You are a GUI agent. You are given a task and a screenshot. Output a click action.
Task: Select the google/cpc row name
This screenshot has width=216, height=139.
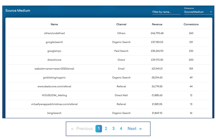click(54, 51)
